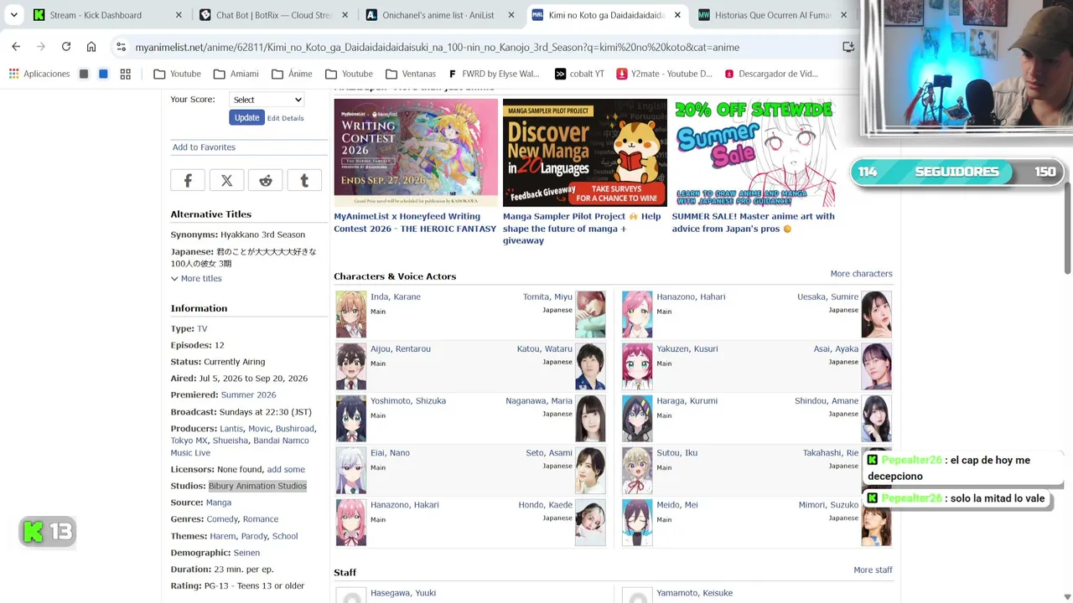This screenshot has height=603, width=1073.
Task: Open the Lantis producer link
Action: (x=231, y=429)
